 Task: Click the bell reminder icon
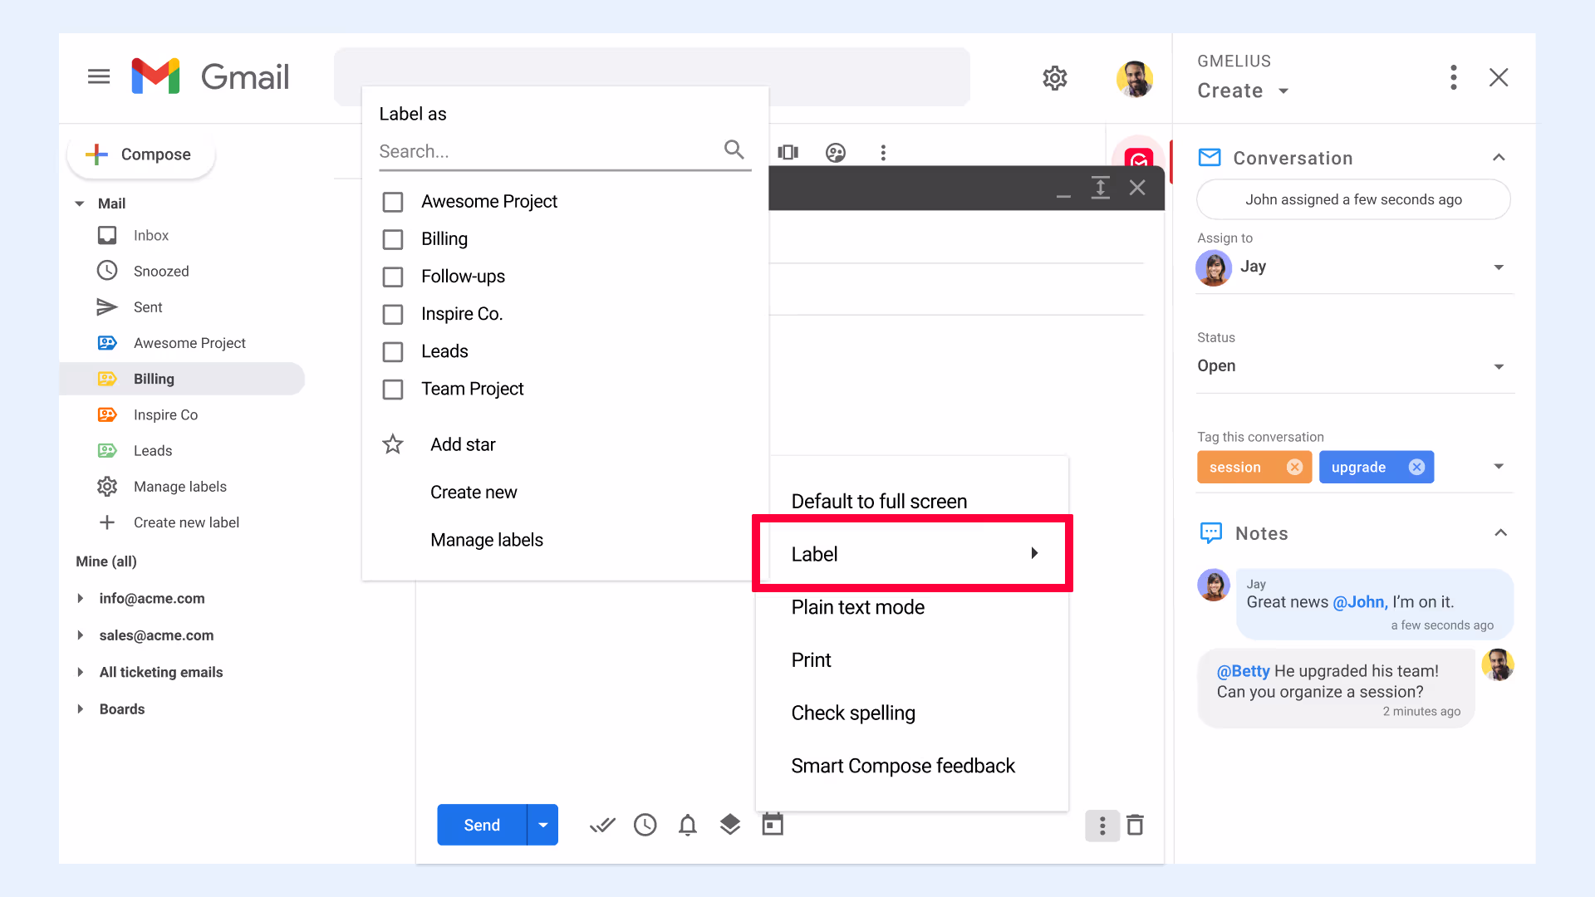[688, 825]
